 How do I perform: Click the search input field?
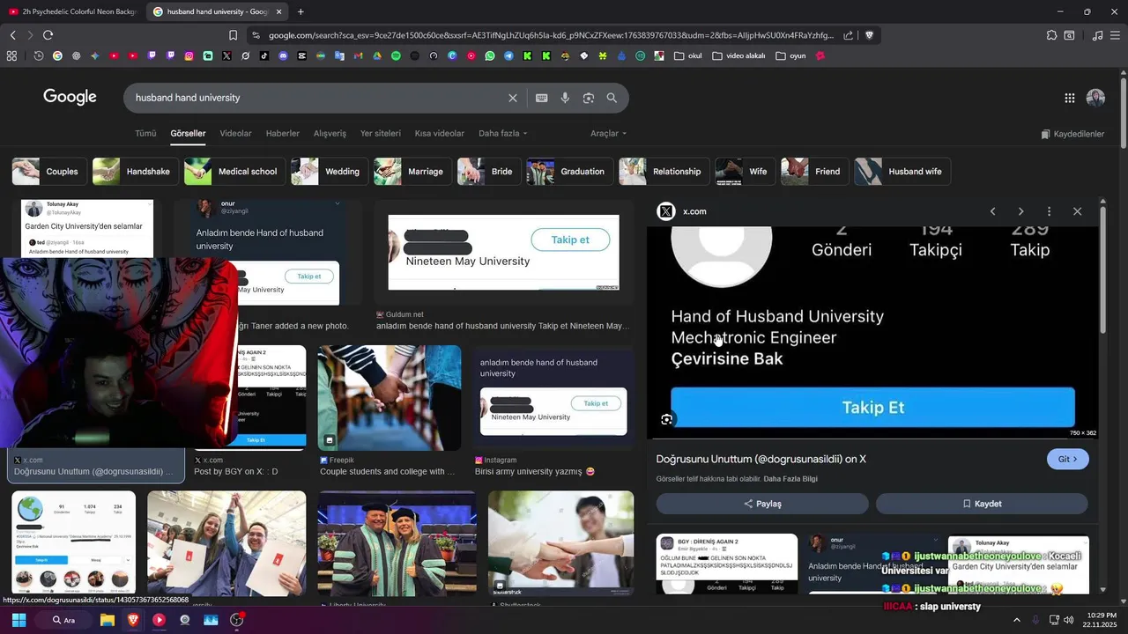pos(317,98)
